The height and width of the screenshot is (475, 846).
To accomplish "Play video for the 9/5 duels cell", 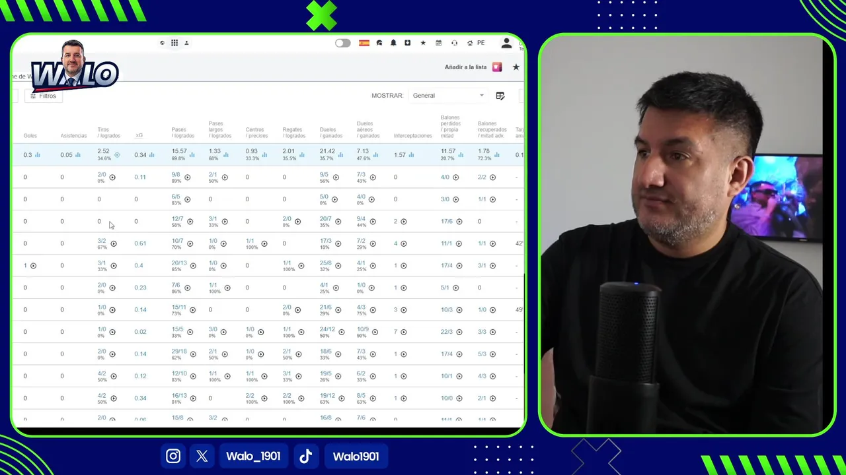I will point(336,177).
